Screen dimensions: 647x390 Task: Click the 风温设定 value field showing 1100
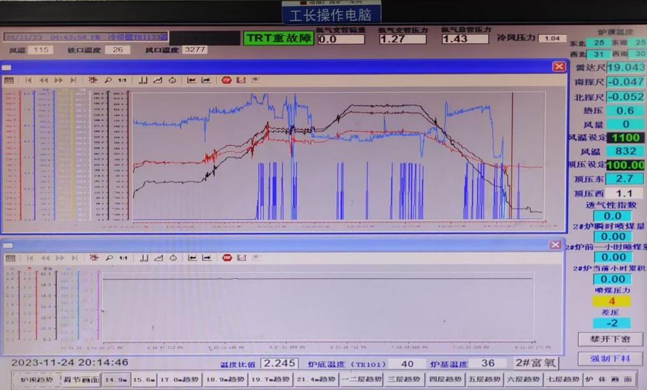pyautogui.click(x=625, y=137)
